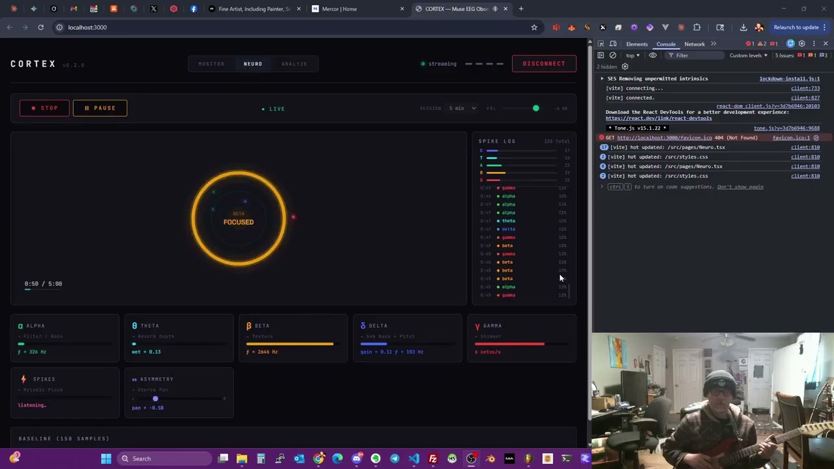Click the Delta sub bass card
Screen dimensions: 834x469
tap(407, 338)
